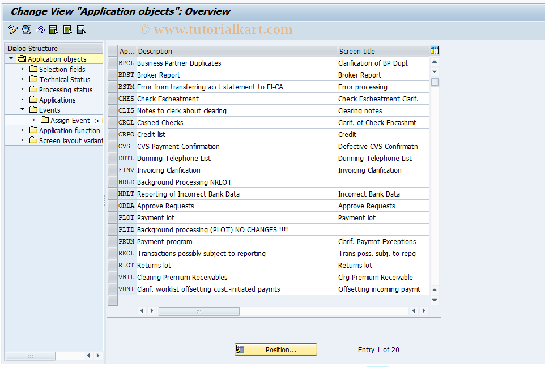The height and width of the screenshot is (367, 545).
Task: Undo changes using blue arrow icon
Action: [x=40, y=29]
